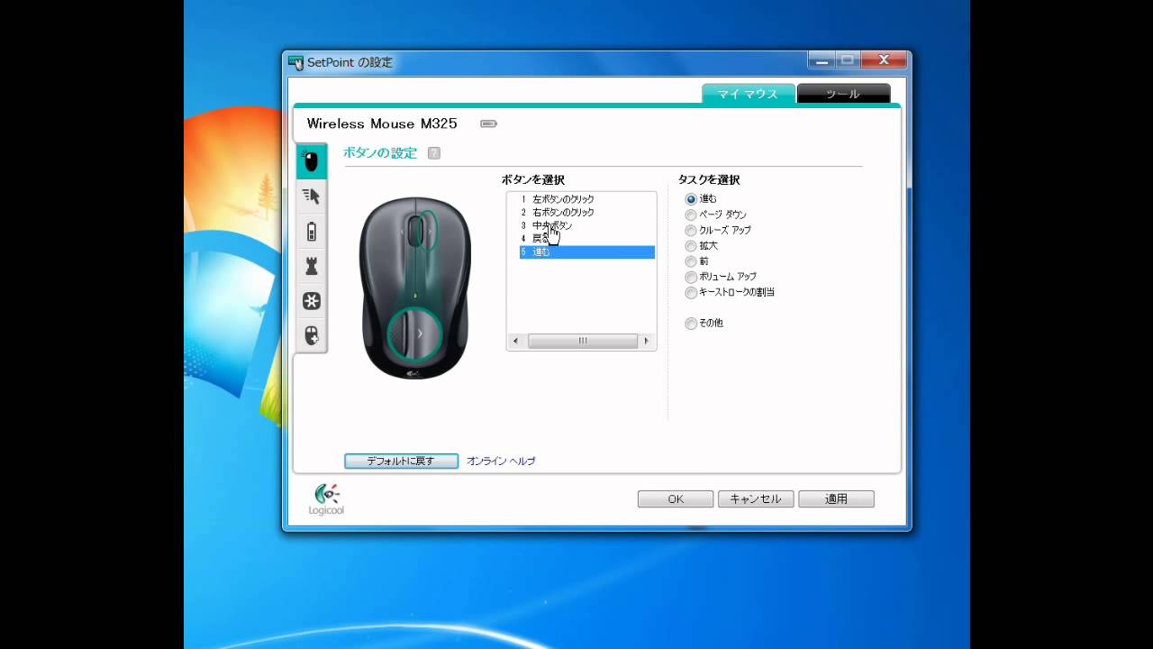Select the 拡大 radio option
The width and height of the screenshot is (1153, 649).
[691, 246]
